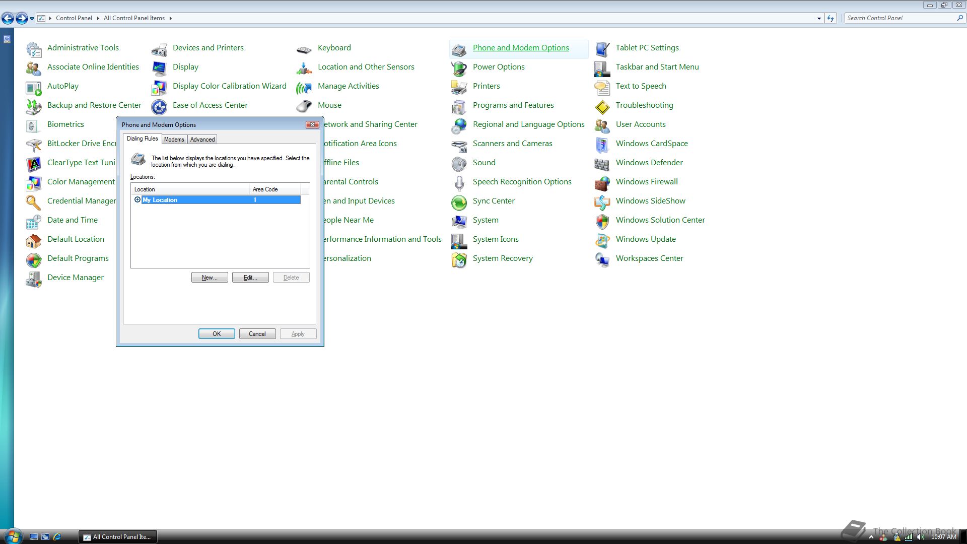The image size is (967, 544).
Task: Expand the All Control Panel Items breadcrumb arrow
Action: pyautogui.click(x=170, y=18)
